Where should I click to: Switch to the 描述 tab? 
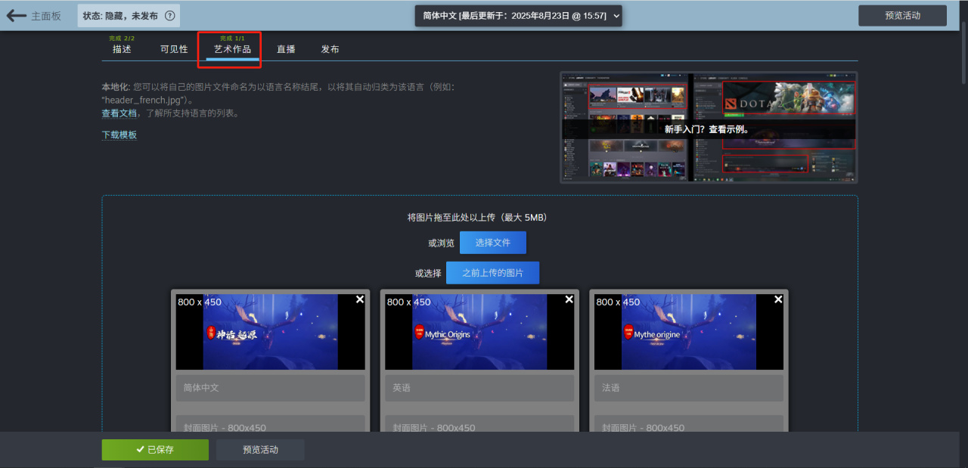122,49
